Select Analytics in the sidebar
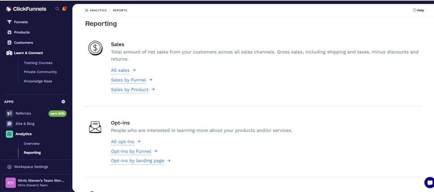434x192 pixels. (x=23, y=134)
